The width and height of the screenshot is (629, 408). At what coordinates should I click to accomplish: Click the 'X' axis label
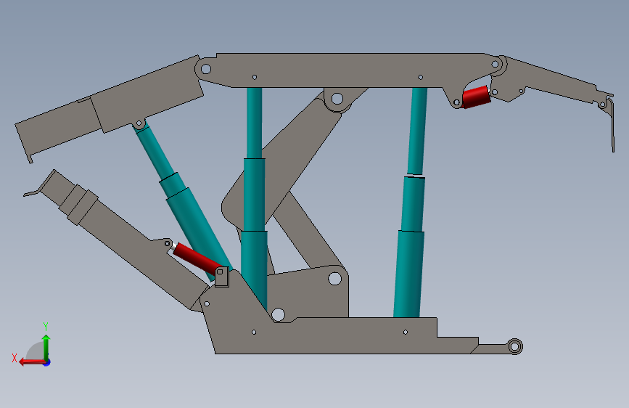point(15,358)
